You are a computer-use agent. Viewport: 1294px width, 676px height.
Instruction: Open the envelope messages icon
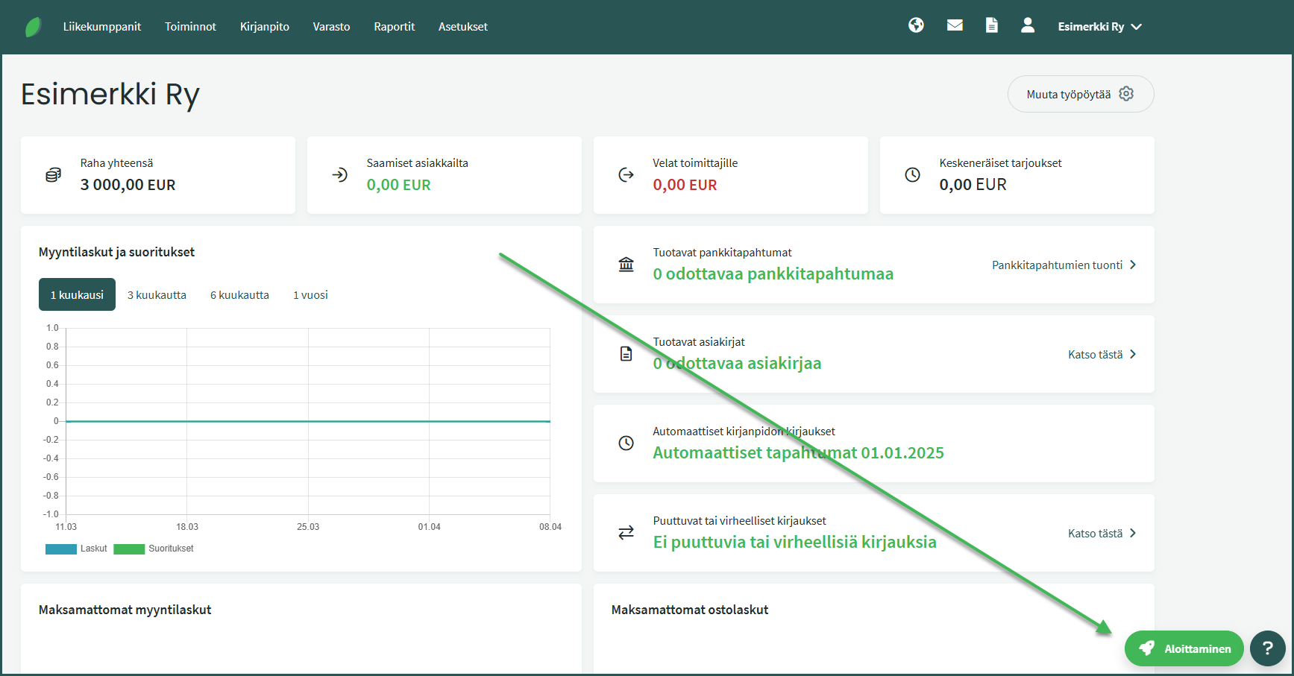[954, 26]
